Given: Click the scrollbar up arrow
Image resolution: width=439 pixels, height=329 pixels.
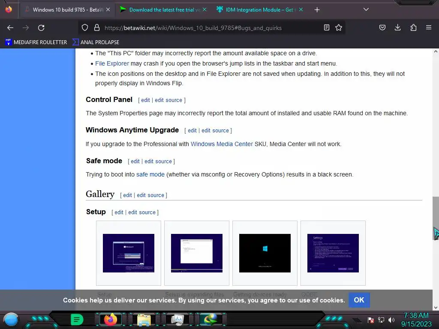Looking at the screenshot, I should click(436, 51).
